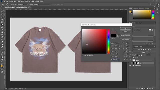Click the hue slider in Color Picker
Viewport: 160px width, 90px height.
click(x=109, y=41)
